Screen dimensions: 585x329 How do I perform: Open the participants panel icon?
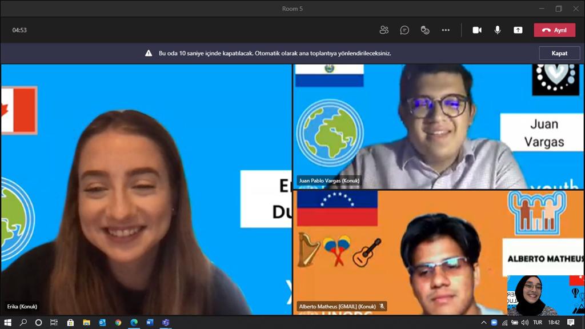[384, 30]
